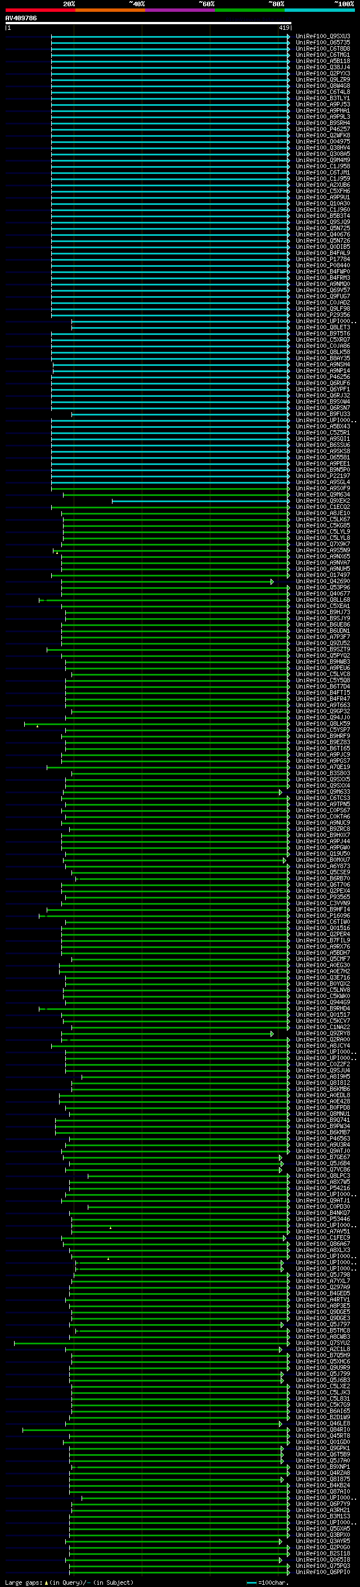Viewport: 360px width, 1587px height.
Task: Click the UniRef100_B3M1S3 label
Action: 323,1516
